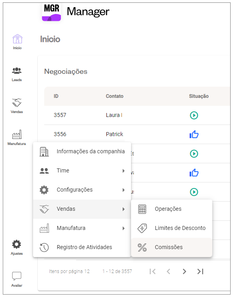Select Manufatura entry in the Ajustes menu

pos(82,228)
